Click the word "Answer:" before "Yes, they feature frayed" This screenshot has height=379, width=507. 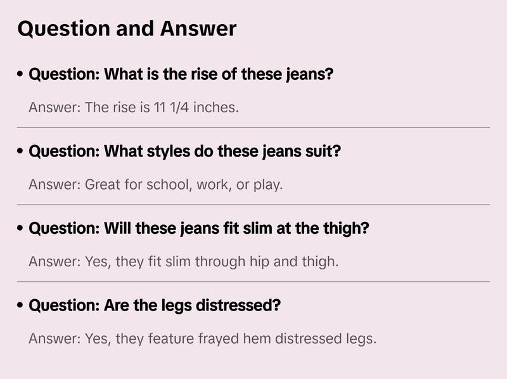[x=54, y=338]
